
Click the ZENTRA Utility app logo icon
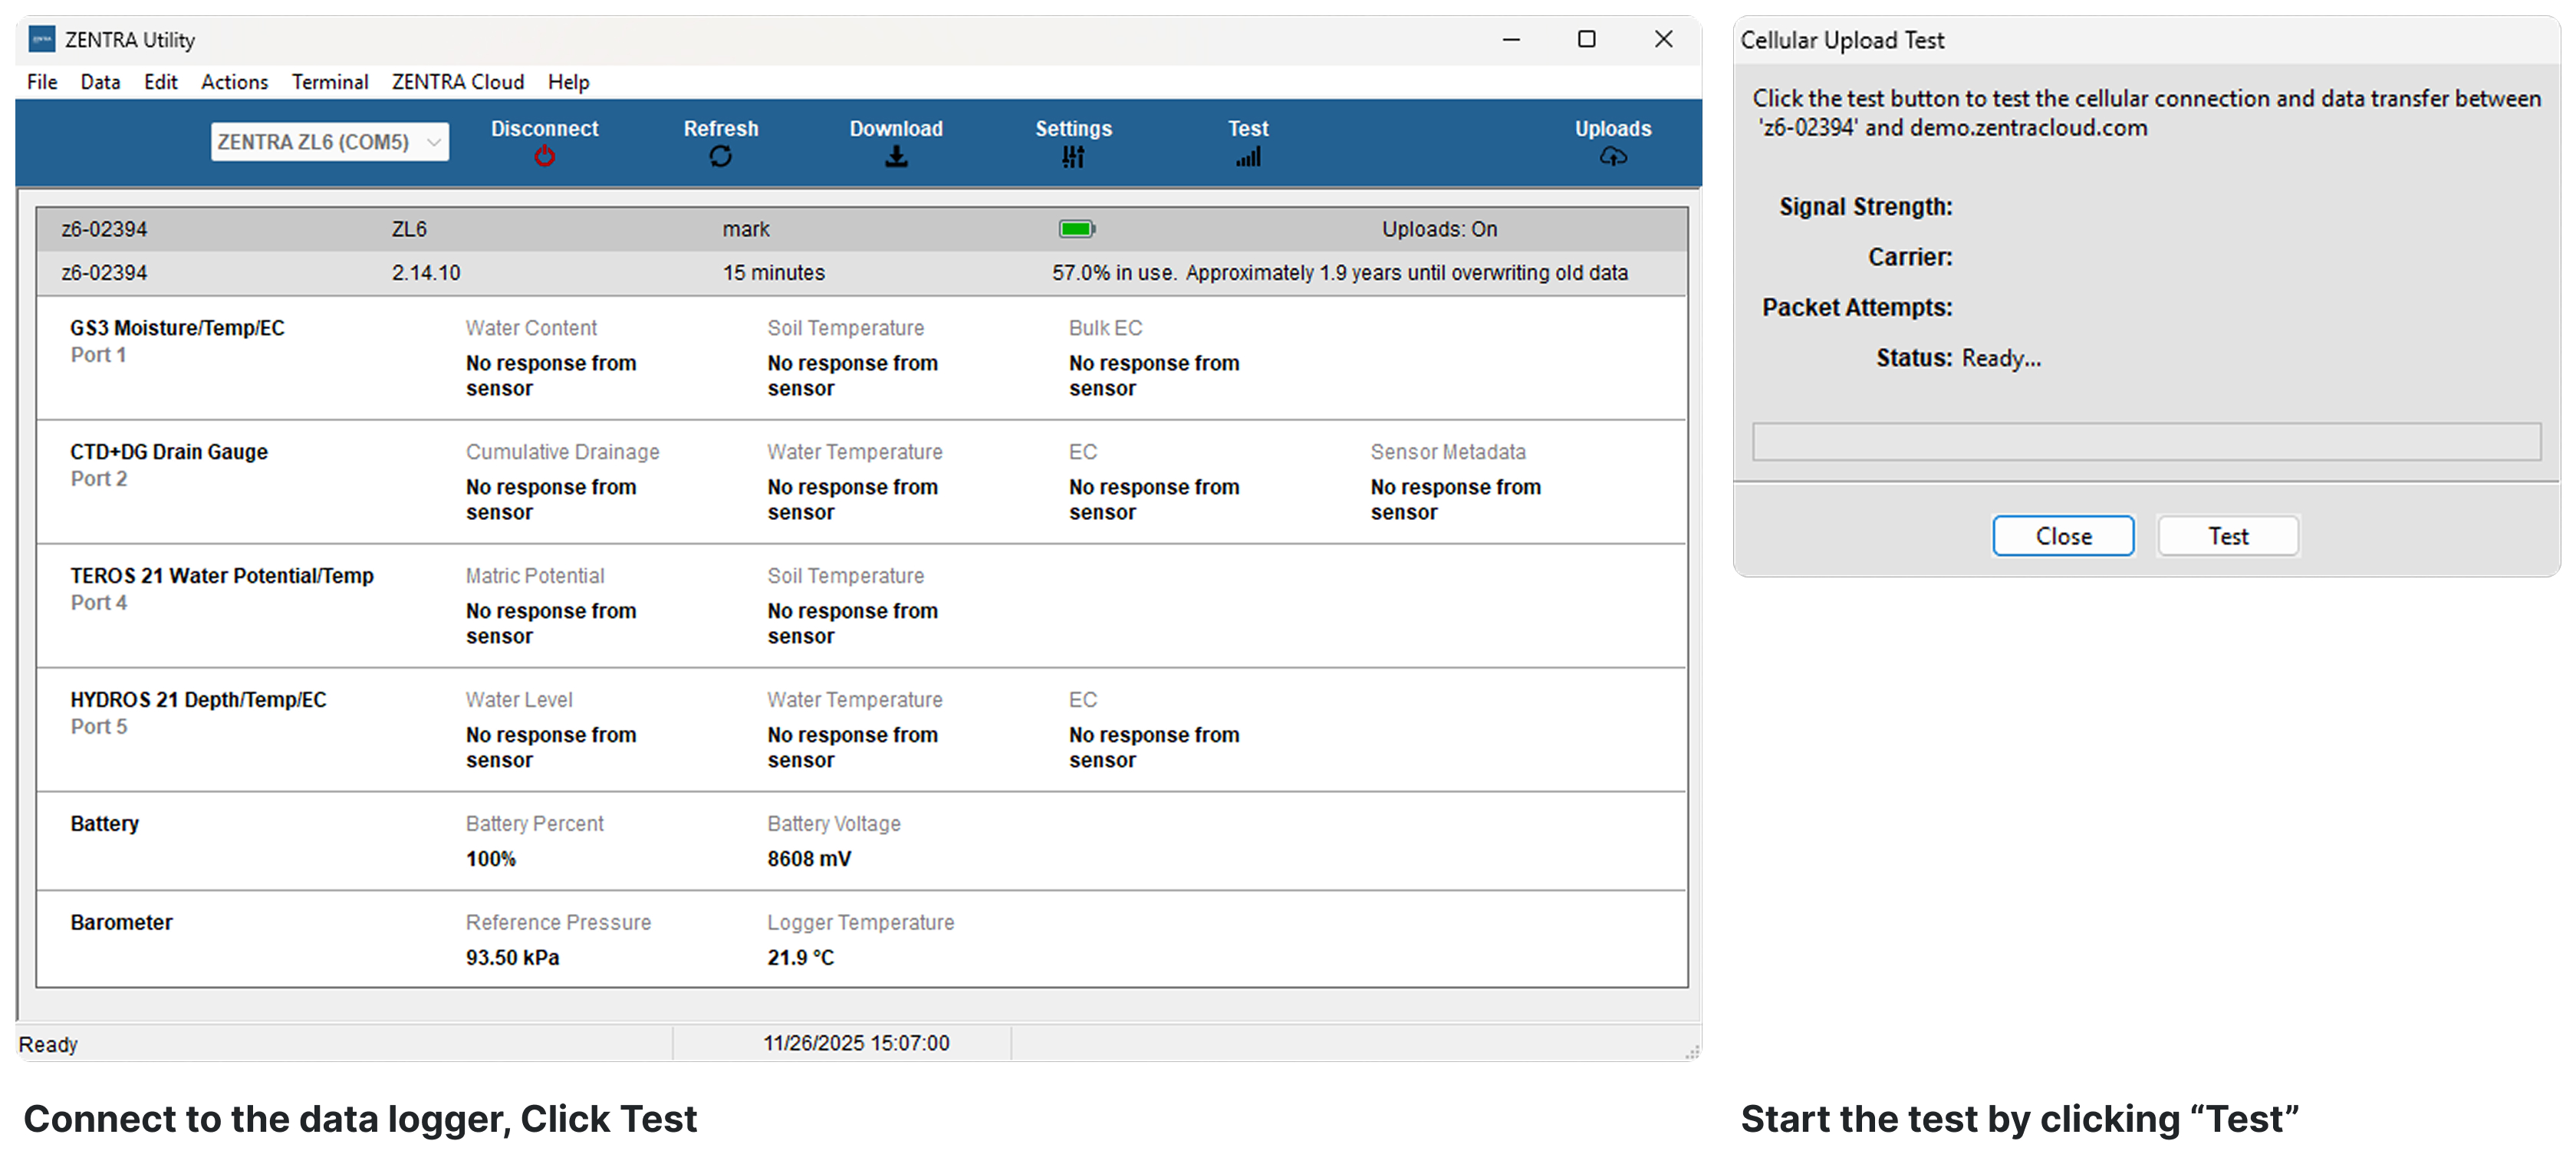41,39
